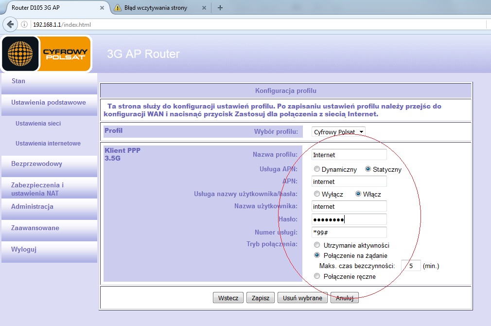
Task: Select Statyczny APN radio button
Action: pos(368,169)
